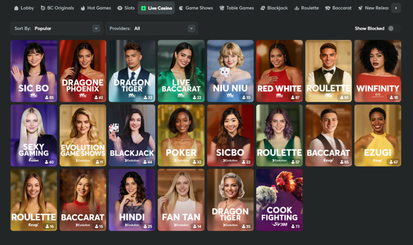Screen dimensions: 413x245
Task: Open the Evolution Blackjack game
Action: click(132, 136)
